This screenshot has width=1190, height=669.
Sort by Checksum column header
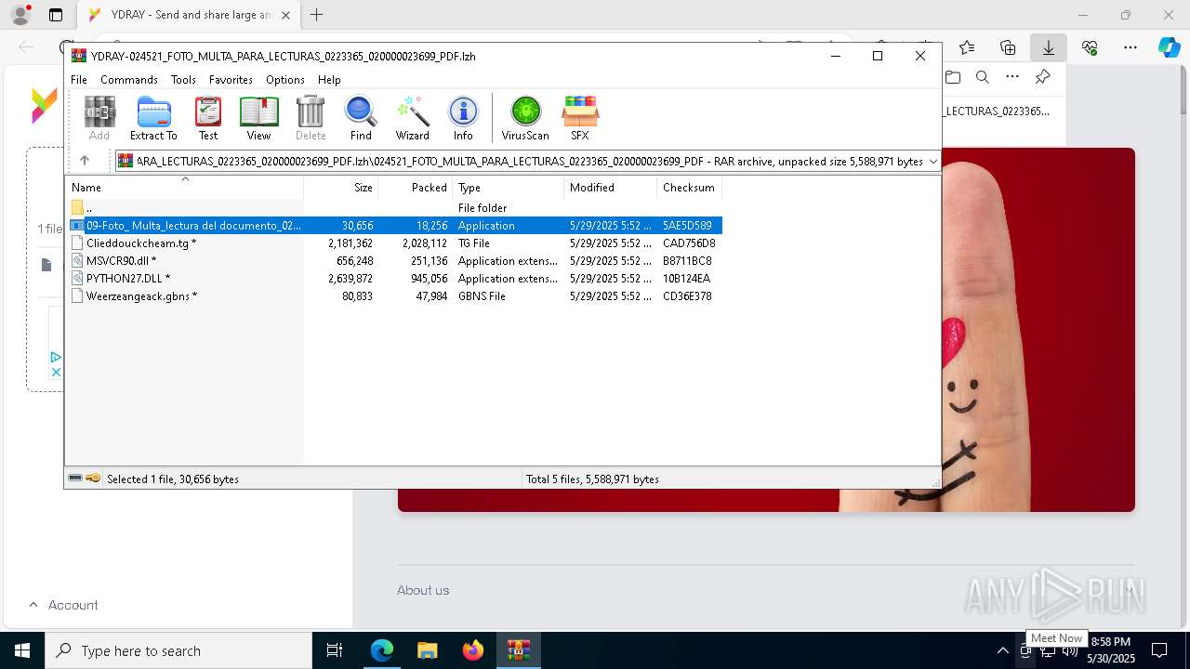689,188
